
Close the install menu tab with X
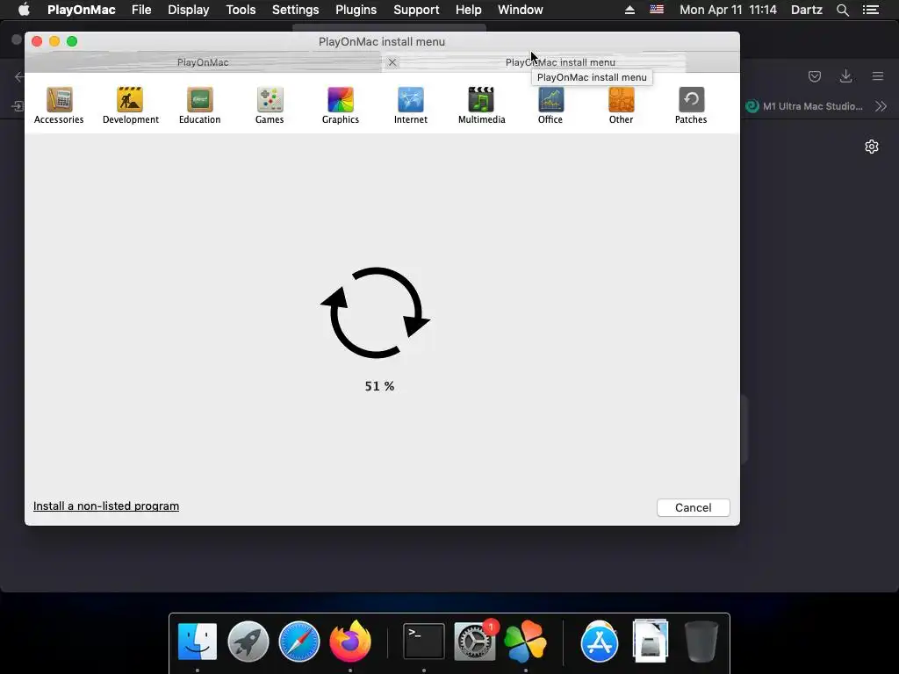pyautogui.click(x=392, y=62)
